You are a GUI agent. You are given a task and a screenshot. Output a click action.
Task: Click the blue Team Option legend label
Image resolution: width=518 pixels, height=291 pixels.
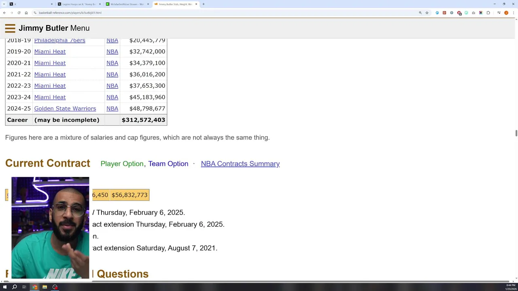pyautogui.click(x=168, y=164)
